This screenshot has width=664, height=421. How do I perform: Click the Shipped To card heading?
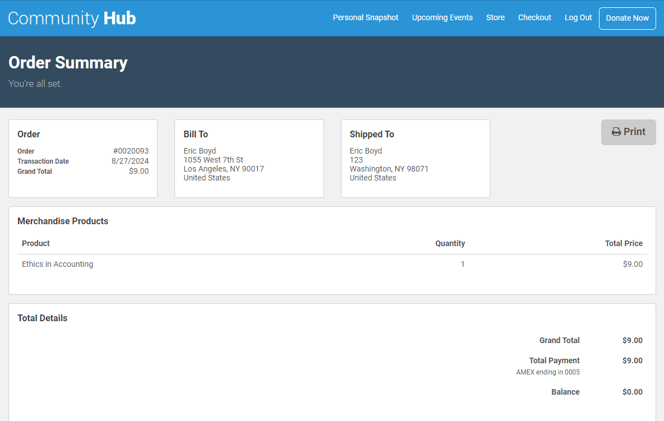[x=372, y=134]
